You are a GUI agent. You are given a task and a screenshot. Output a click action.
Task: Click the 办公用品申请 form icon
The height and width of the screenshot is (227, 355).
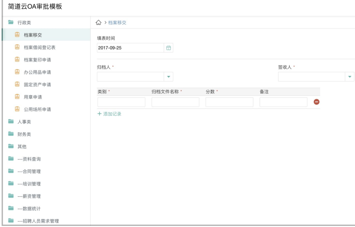[x=17, y=72]
